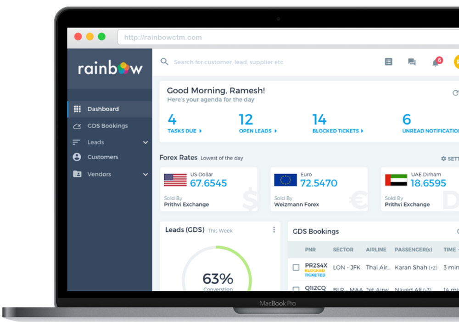Viewport: 459px width, 322px height.
Task: Sort bookings by the TIME column
Action: point(450,250)
